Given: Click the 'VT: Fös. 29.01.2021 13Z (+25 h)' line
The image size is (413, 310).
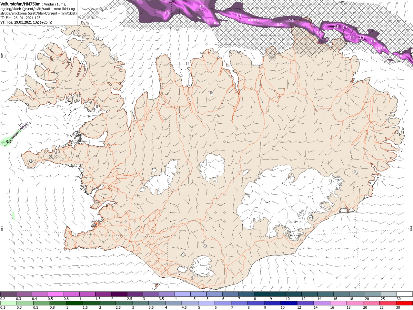Looking at the screenshot, I should pyautogui.click(x=26, y=22).
